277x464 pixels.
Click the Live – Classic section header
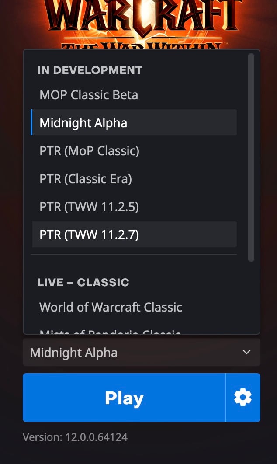[x=83, y=282]
